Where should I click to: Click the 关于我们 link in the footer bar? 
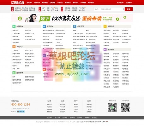65,118
